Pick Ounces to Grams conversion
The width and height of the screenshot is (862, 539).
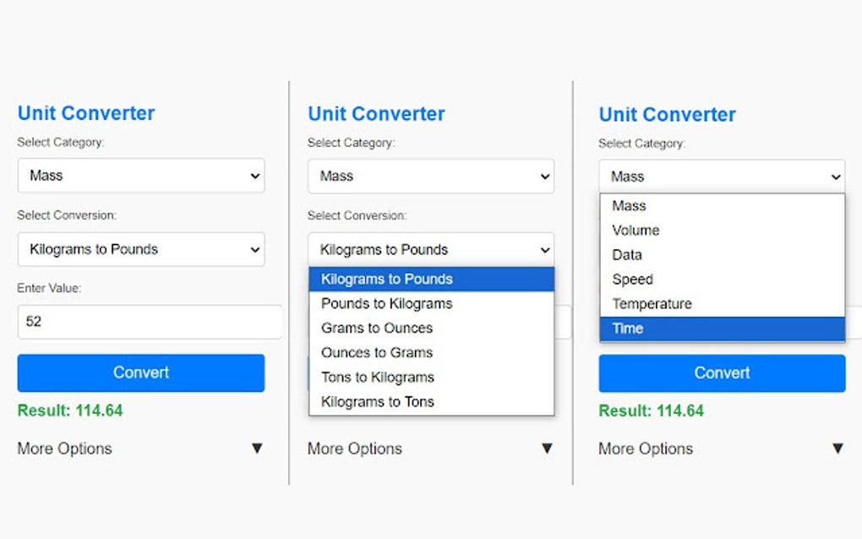point(376,352)
